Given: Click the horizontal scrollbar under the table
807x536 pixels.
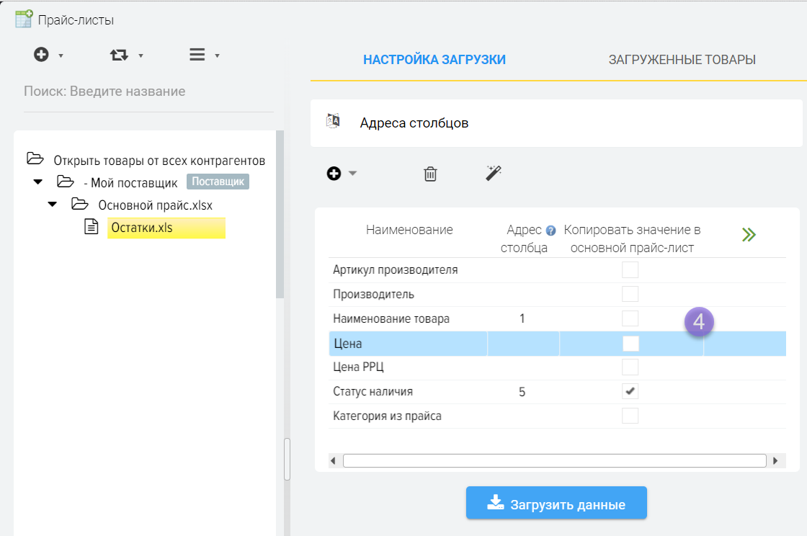Looking at the screenshot, I should click(x=553, y=460).
